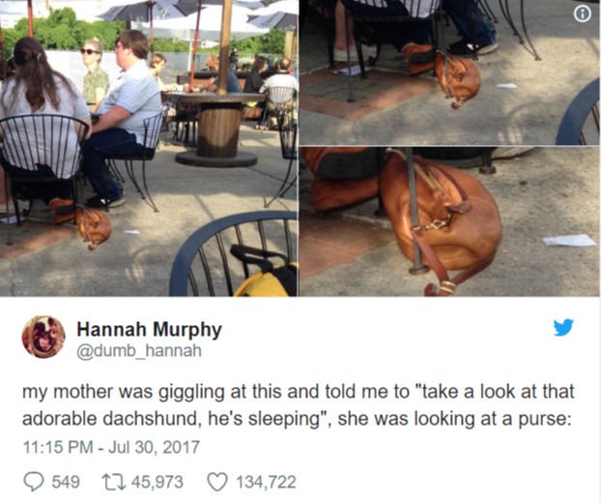Click the brown purse in the left photo
The height and width of the screenshot is (503, 601).
(x=94, y=226)
